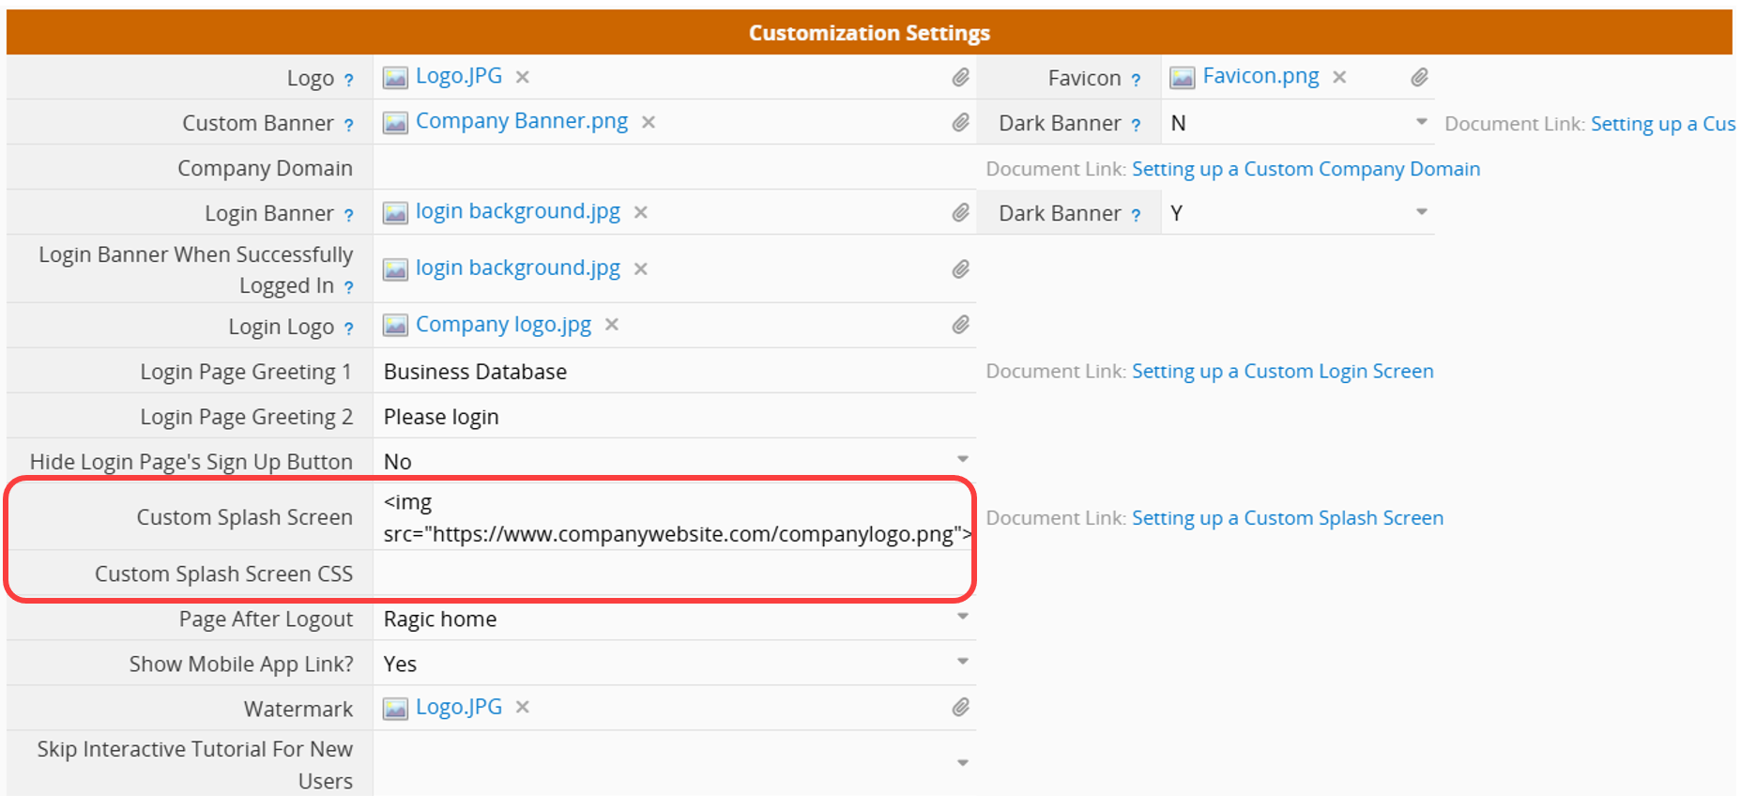Viewport: 1741px width, 796px height.
Task: Click into the Custom Splash Screen CSS field
Action: 673,574
